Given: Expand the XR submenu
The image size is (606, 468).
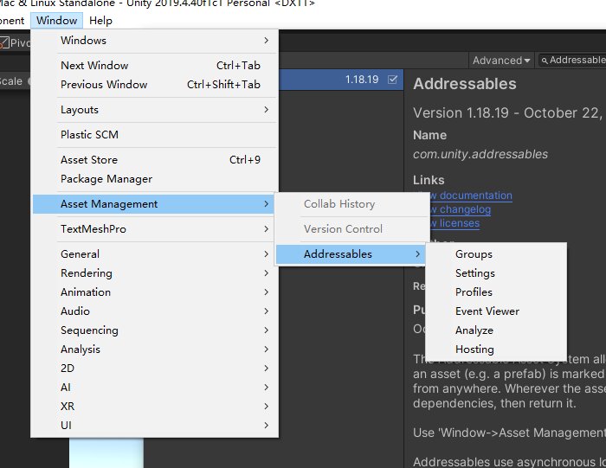Looking at the screenshot, I should pyautogui.click(x=155, y=407).
